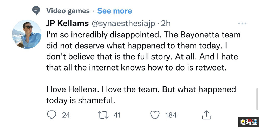Click the retweet count of 41
The image size is (260, 128).
coord(117,115)
